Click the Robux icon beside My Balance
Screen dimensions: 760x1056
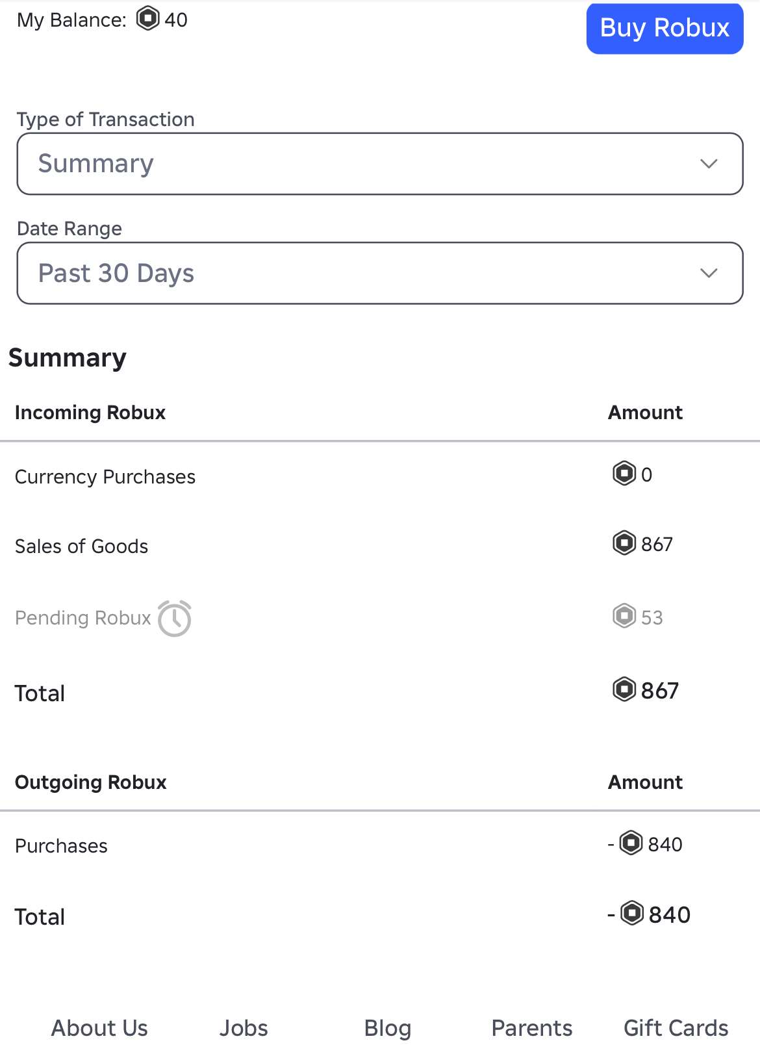coord(148,18)
